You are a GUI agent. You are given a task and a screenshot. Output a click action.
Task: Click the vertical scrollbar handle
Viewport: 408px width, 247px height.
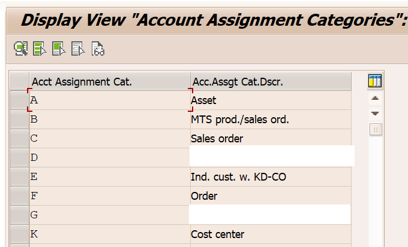376,129
